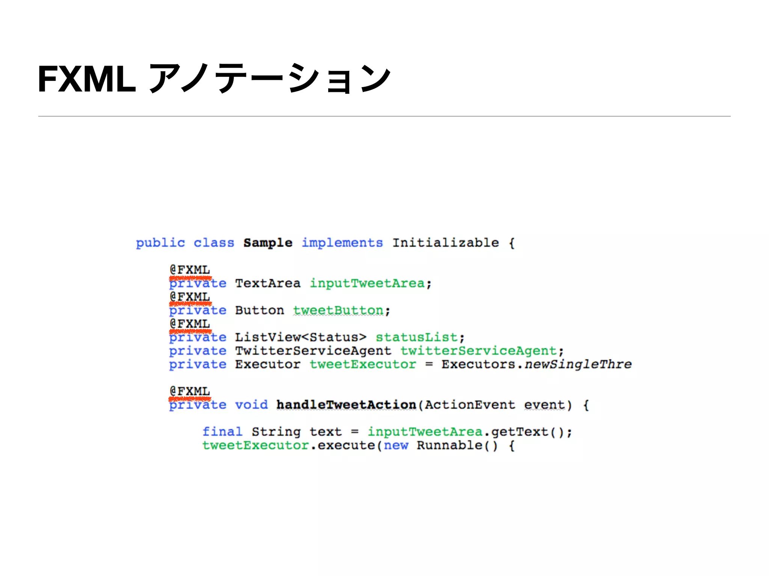Viewport: 769px width, 576px height.
Task: Click "tweetExecutor.execute(" call
Action: [x=292, y=445]
